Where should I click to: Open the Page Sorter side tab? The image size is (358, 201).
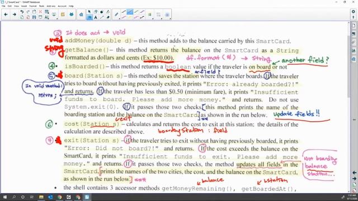[354, 25]
